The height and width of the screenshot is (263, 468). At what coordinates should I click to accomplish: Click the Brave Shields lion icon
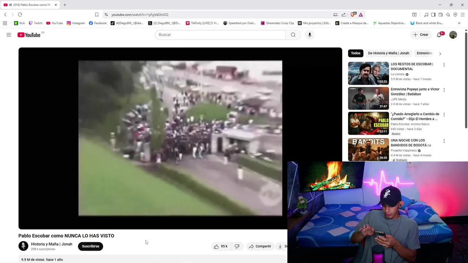tap(353, 15)
